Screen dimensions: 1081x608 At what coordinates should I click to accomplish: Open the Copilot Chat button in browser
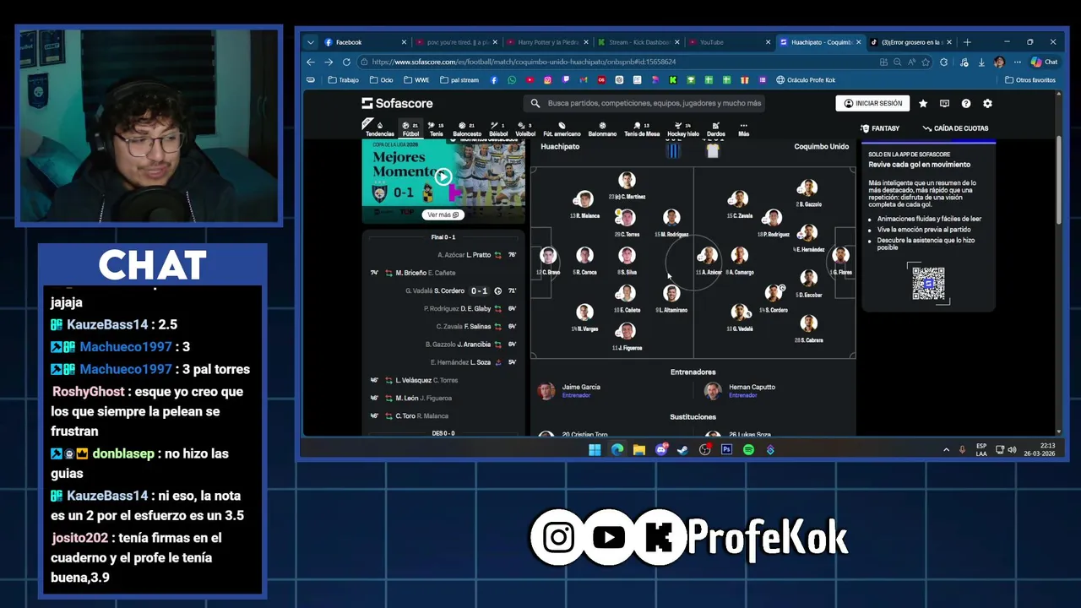[x=1044, y=62]
